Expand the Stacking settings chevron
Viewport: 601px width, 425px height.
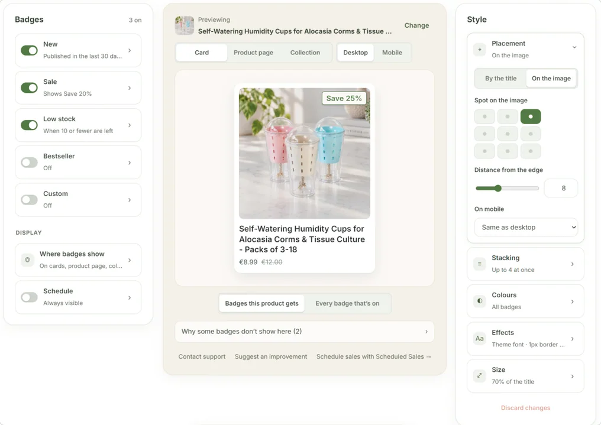click(572, 264)
